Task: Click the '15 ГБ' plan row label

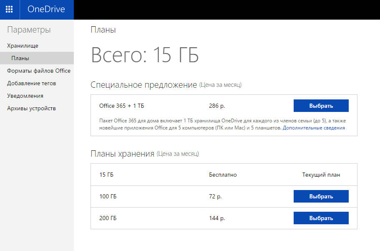Action: pos(106,175)
